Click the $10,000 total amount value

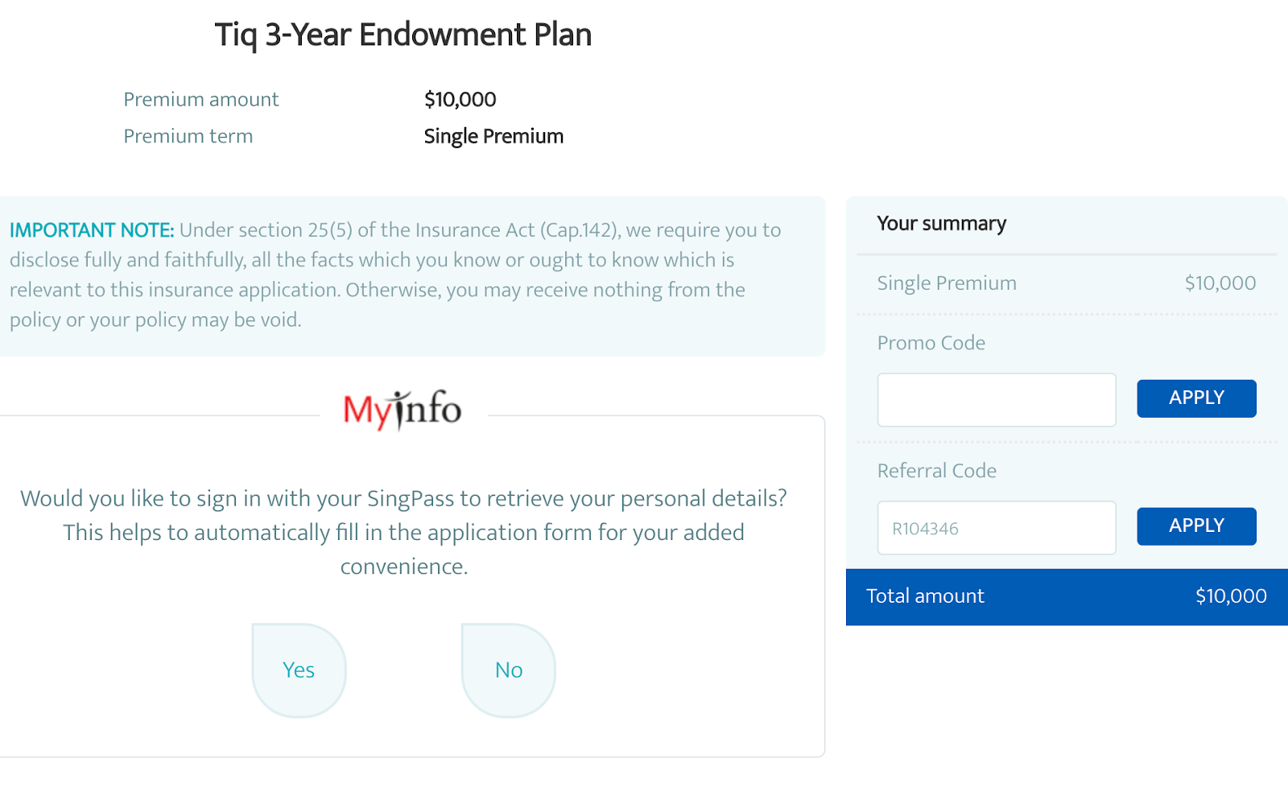click(1231, 596)
